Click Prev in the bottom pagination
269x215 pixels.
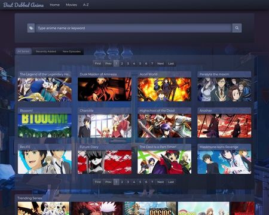(108, 182)
